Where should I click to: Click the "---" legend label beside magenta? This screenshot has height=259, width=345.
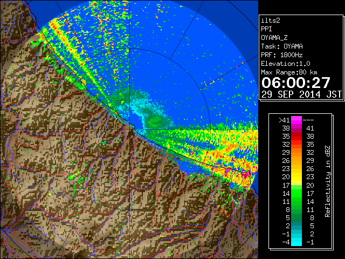coord(308,120)
